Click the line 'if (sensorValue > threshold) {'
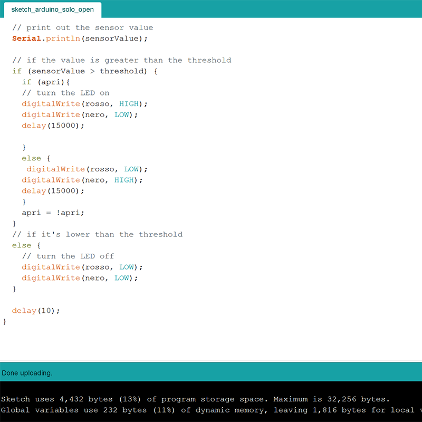The image size is (422, 422). click(x=84, y=71)
